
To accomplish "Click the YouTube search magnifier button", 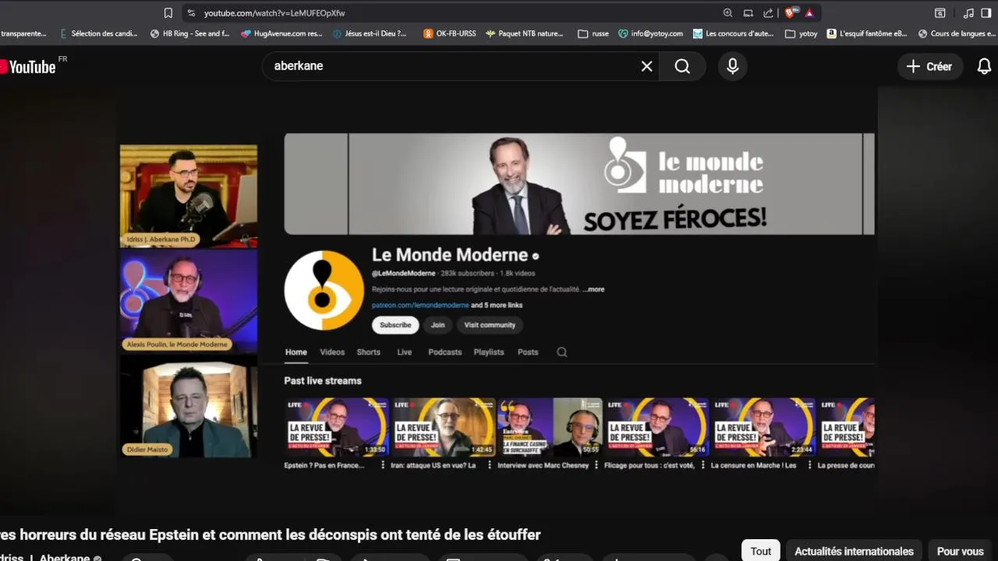I will coord(682,66).
